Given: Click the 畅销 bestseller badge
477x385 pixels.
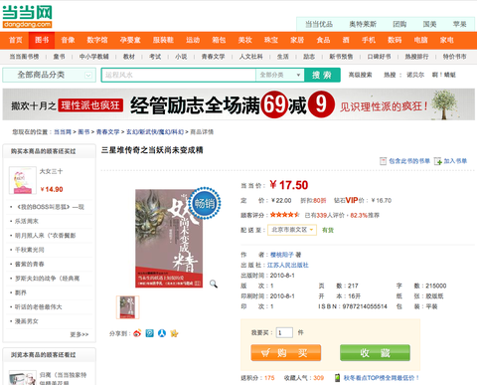Looking at the screenshot, I should (x=204, y=203).
